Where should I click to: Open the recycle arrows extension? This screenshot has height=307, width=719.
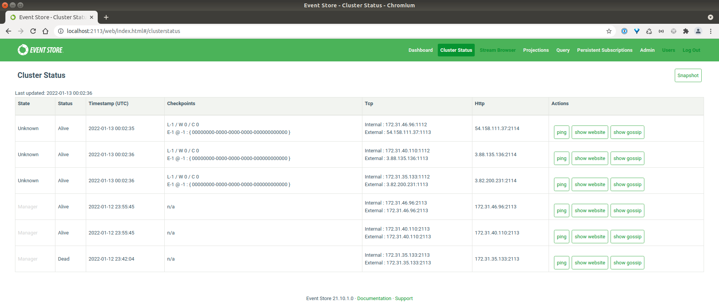(x=649, y=31)
